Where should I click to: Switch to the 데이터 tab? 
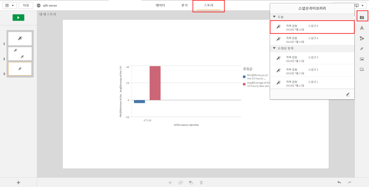[x=160, y=5]
